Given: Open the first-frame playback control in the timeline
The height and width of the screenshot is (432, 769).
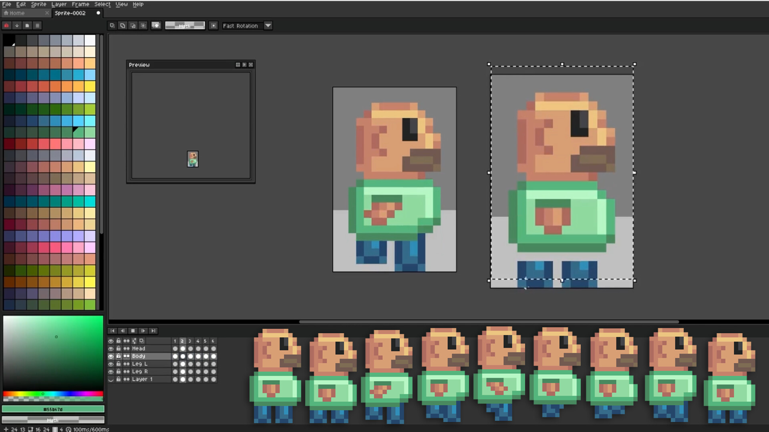Looking at the screenshot, I should 113,331.
